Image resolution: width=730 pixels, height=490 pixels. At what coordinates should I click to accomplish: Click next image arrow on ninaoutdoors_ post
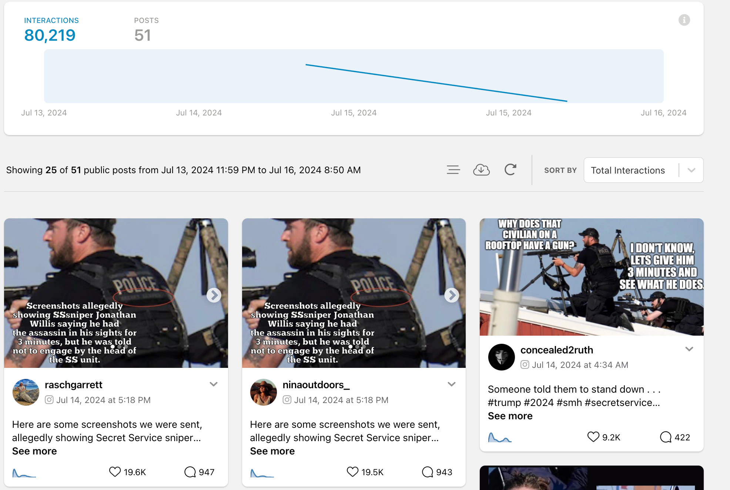tap(451, 295)
